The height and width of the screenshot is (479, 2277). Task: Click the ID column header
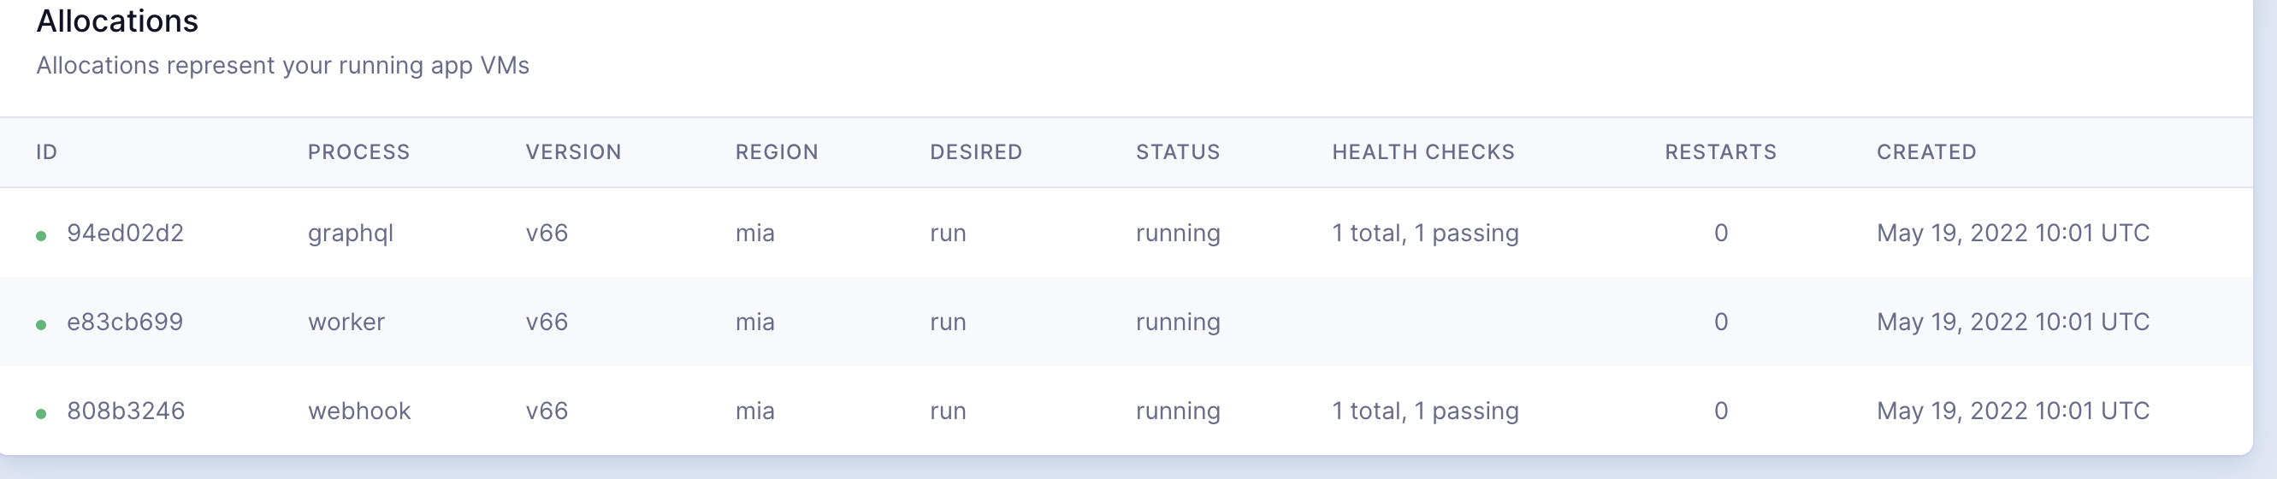47,152
